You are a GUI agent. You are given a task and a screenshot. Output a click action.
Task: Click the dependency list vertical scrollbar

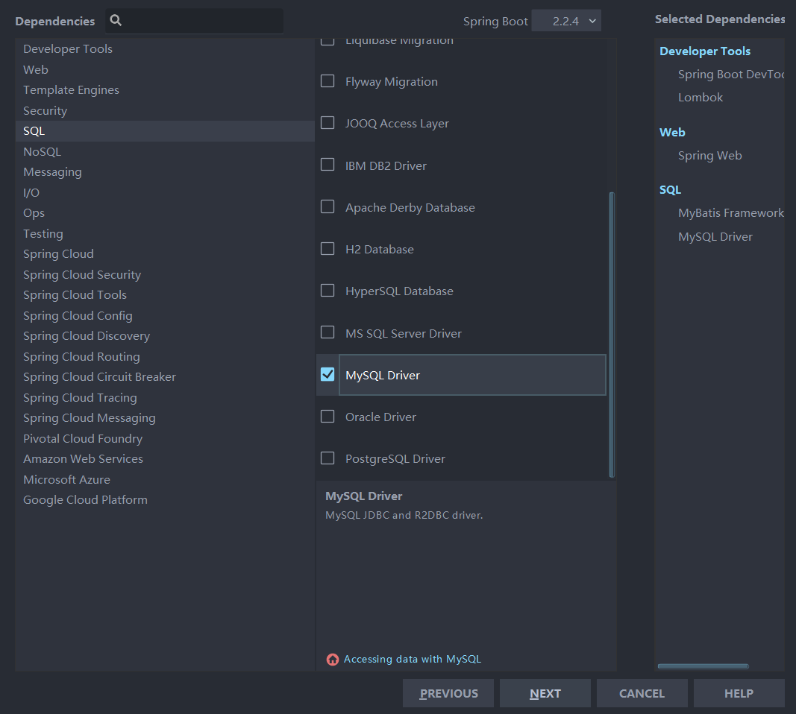click(x=612, y=335)
